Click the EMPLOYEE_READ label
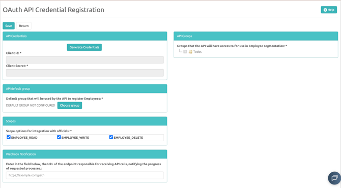 click(x=24, y=138)
